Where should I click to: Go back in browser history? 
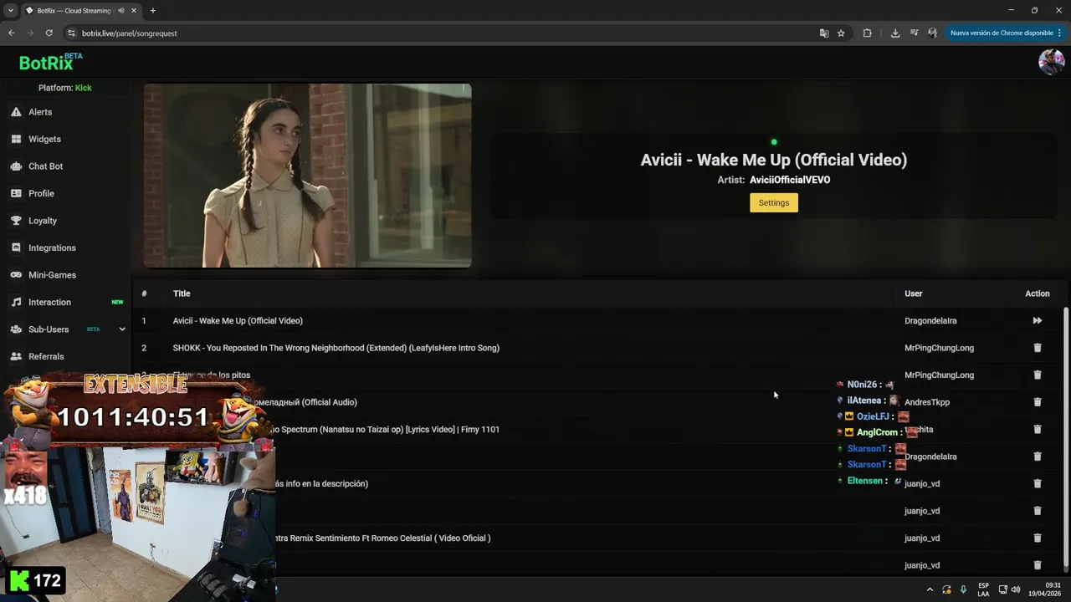pos(12,33)
